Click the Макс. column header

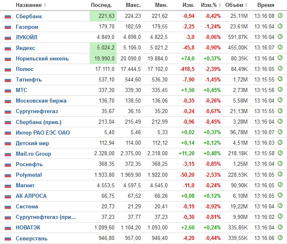133,5
